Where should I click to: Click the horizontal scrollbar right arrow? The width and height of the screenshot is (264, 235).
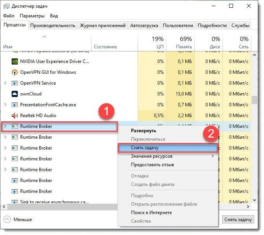tap(248, 206)
